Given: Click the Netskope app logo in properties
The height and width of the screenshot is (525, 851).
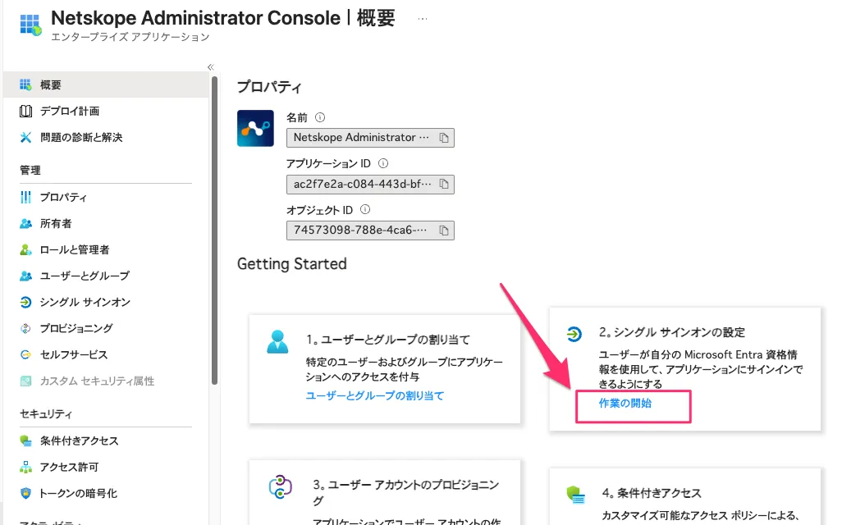Looking at the screenshot, I should pos(255,129).
